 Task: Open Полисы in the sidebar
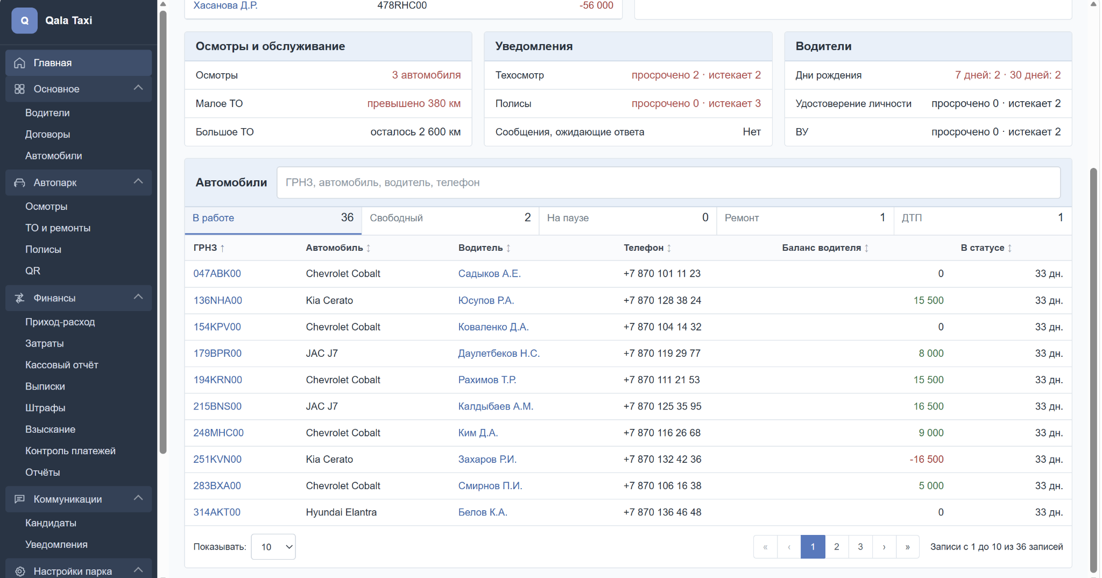coord(43,250)
